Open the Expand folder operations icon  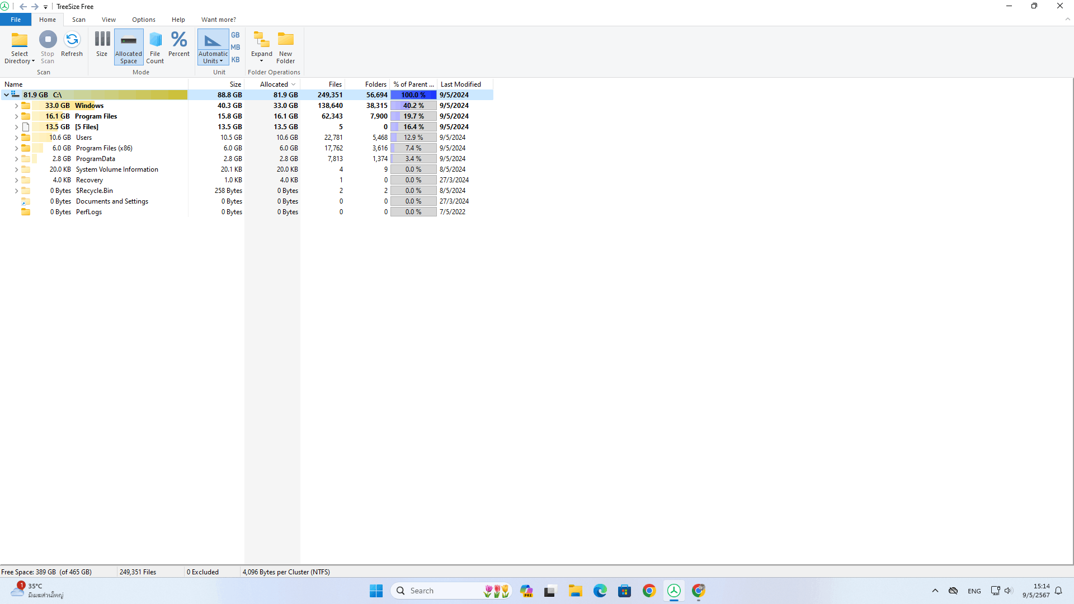click(261, 40)
